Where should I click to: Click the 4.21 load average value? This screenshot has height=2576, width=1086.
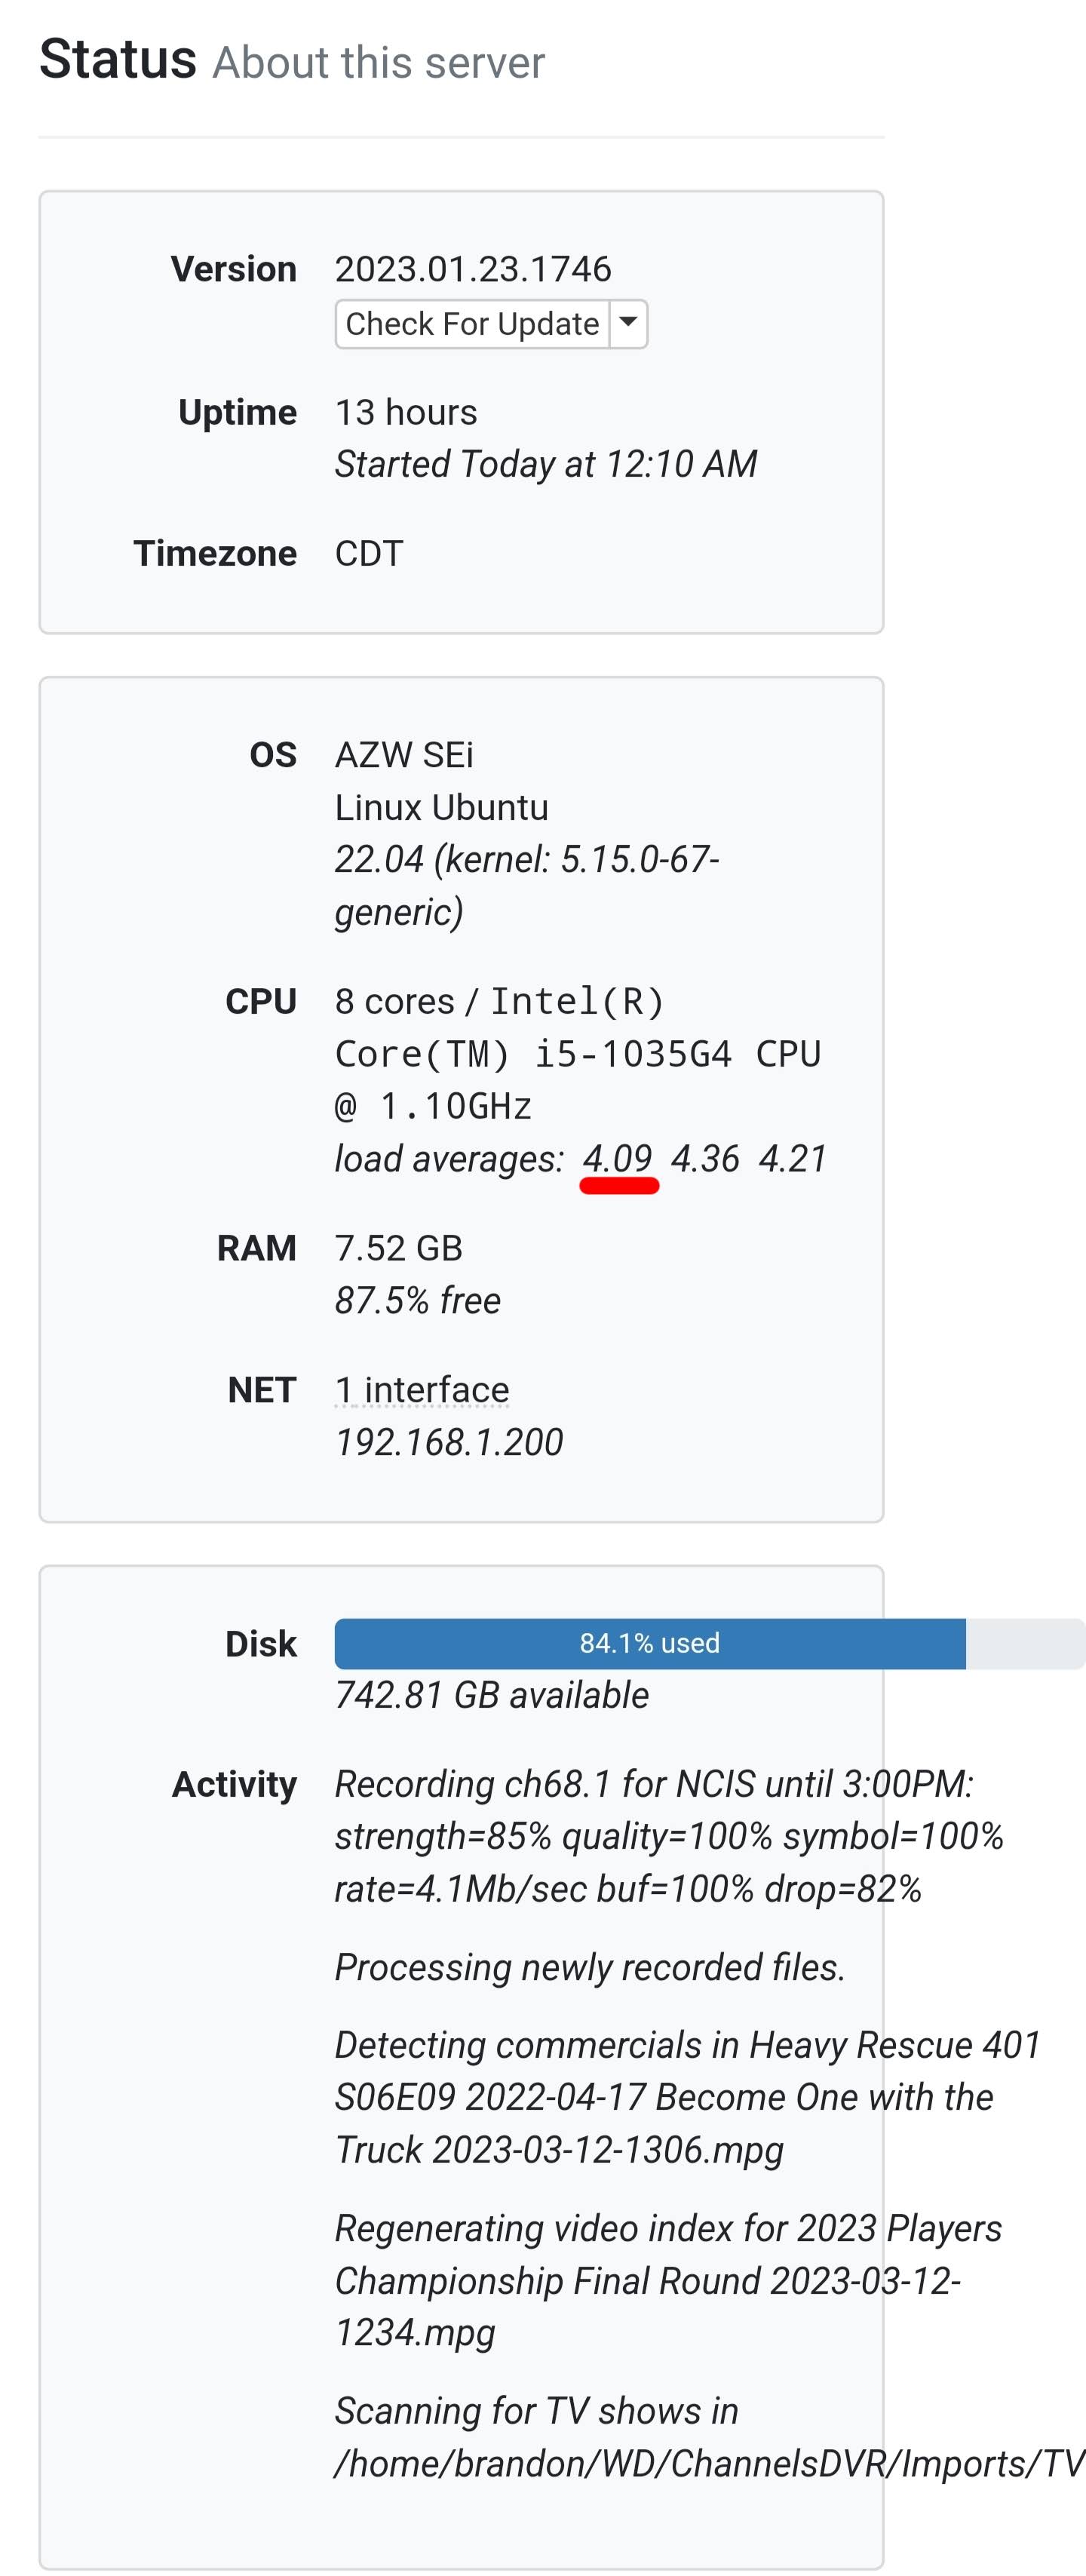pos(793,1159)
